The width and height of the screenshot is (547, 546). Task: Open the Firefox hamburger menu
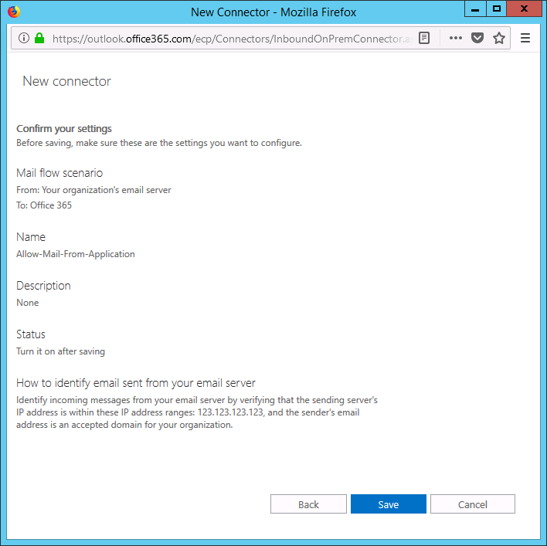click(525, 38)
